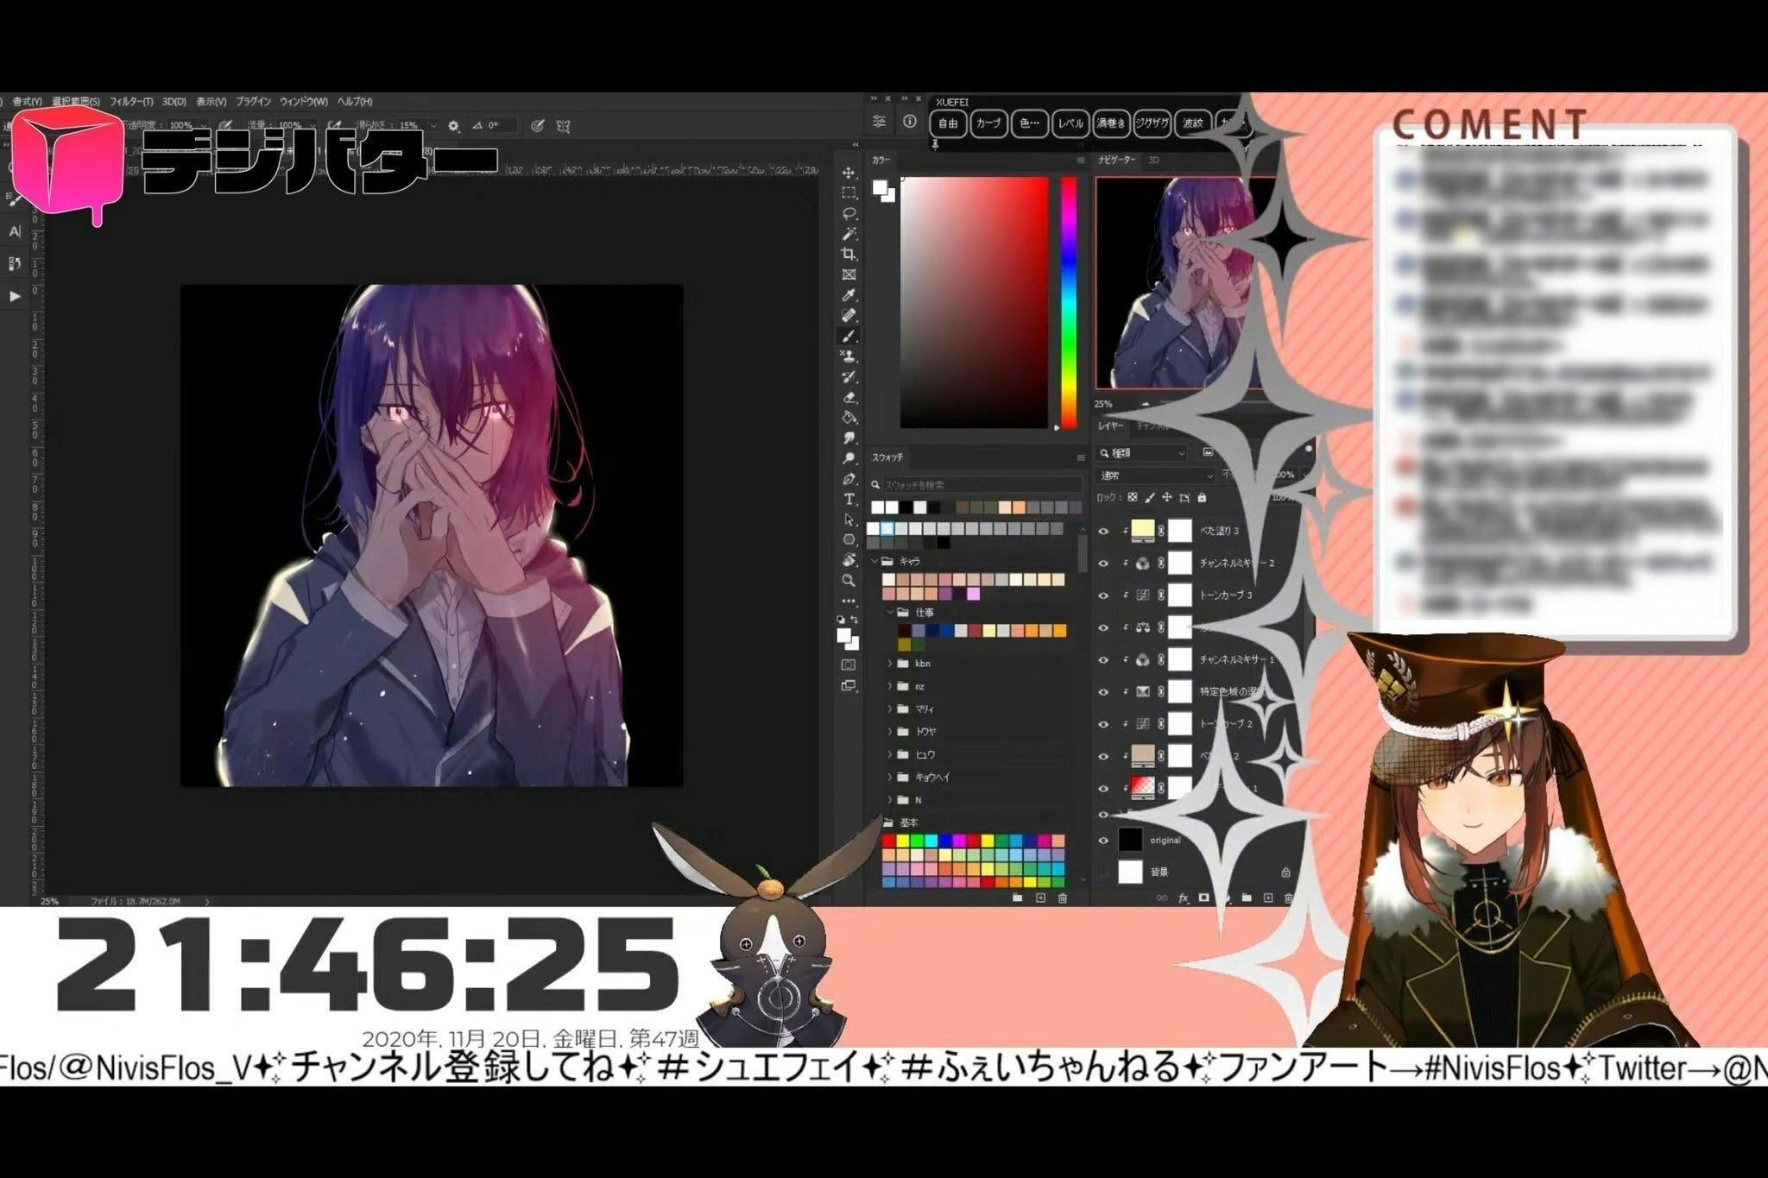1768x1178 pixels.
Task: Click the Clone Stamp tool
Action: (x=849, y=356)
